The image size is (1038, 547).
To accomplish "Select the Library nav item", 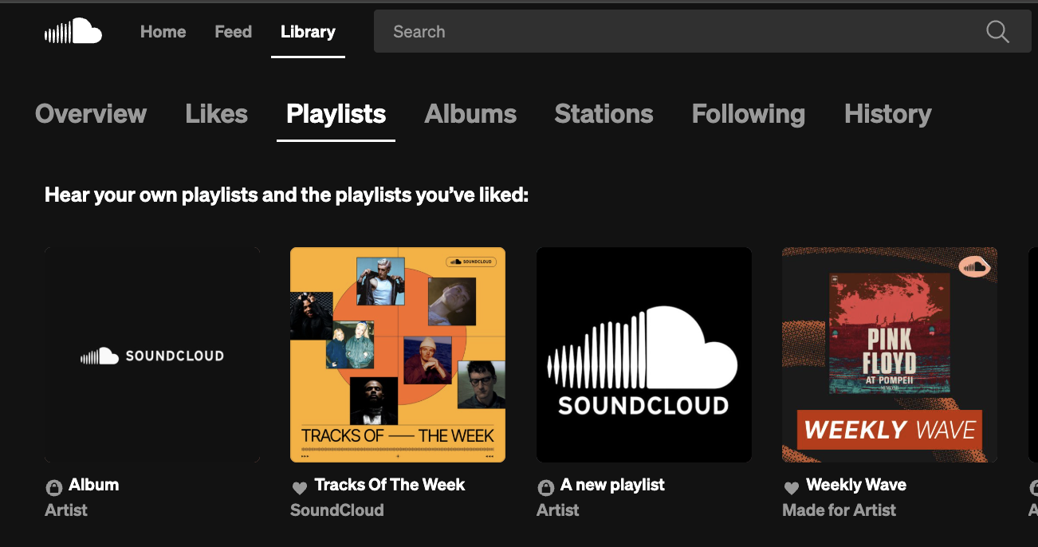I will click(308, 32).
